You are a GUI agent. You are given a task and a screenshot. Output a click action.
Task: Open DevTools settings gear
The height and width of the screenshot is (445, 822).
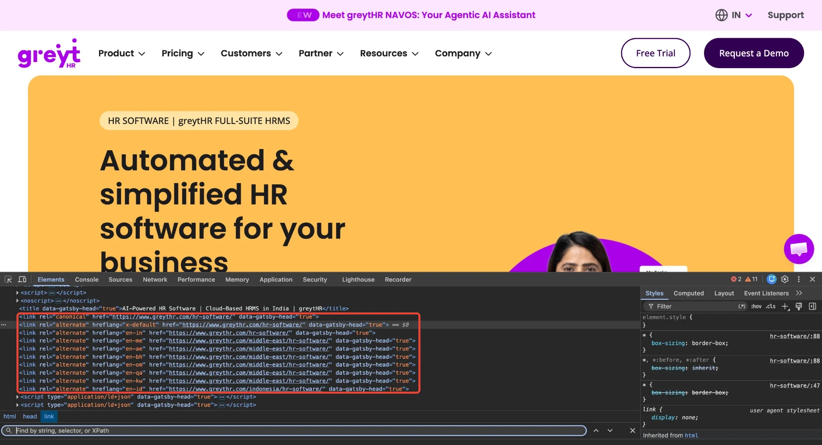(x=785, y=279)
